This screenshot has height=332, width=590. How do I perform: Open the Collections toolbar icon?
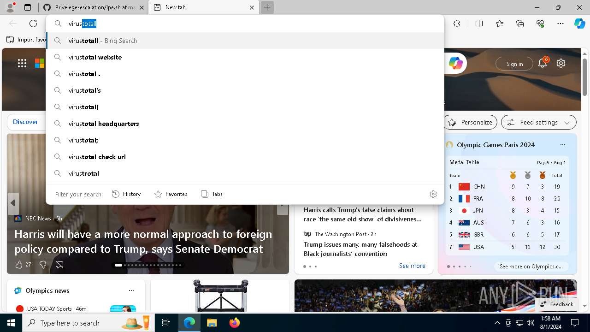520,24
